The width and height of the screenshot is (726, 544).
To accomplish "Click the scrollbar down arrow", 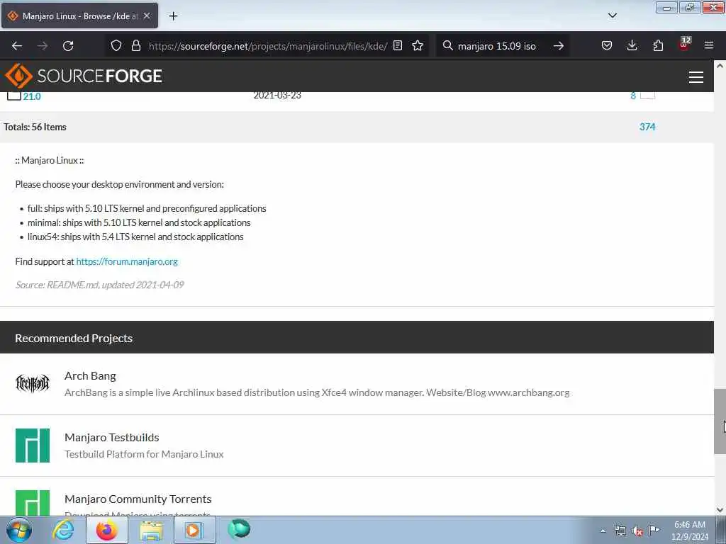I will [x=720, y=510].
